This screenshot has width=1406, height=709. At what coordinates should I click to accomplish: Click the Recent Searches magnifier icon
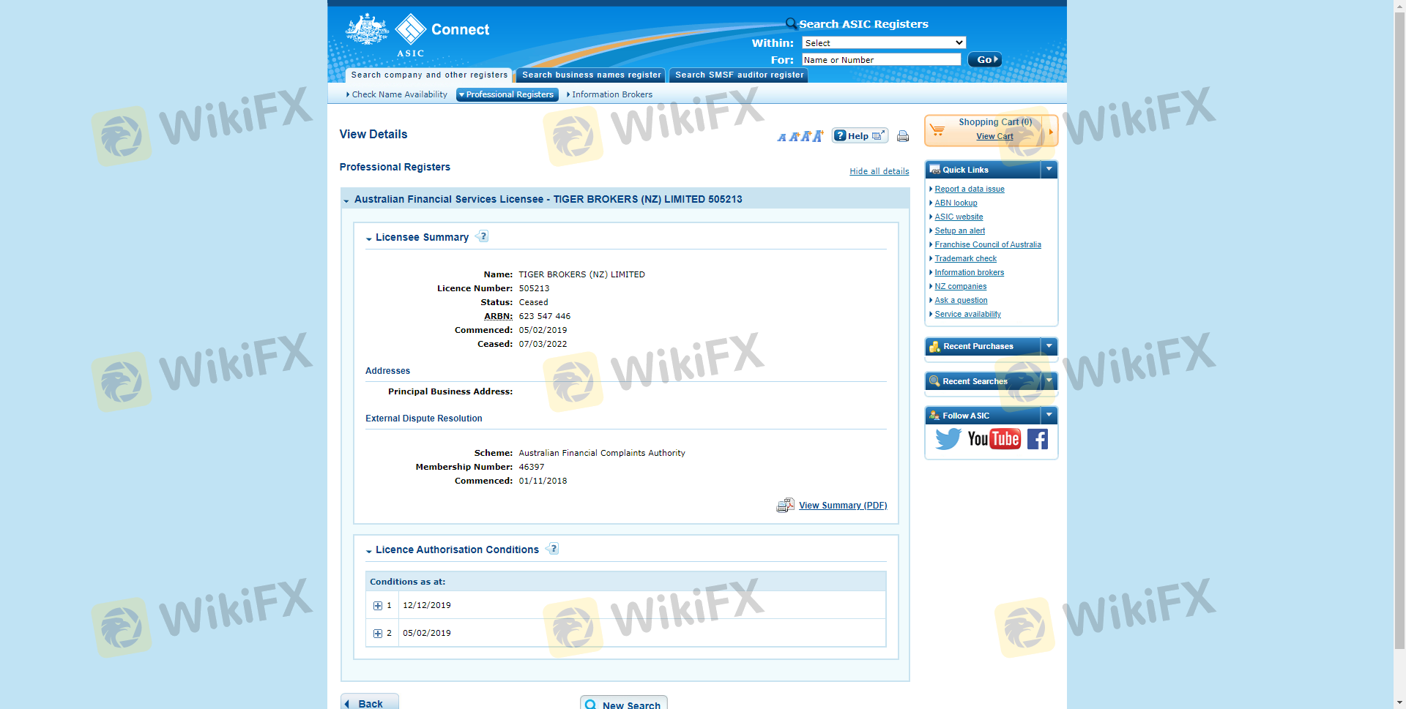pyautogui.click(x=934, y=381)
